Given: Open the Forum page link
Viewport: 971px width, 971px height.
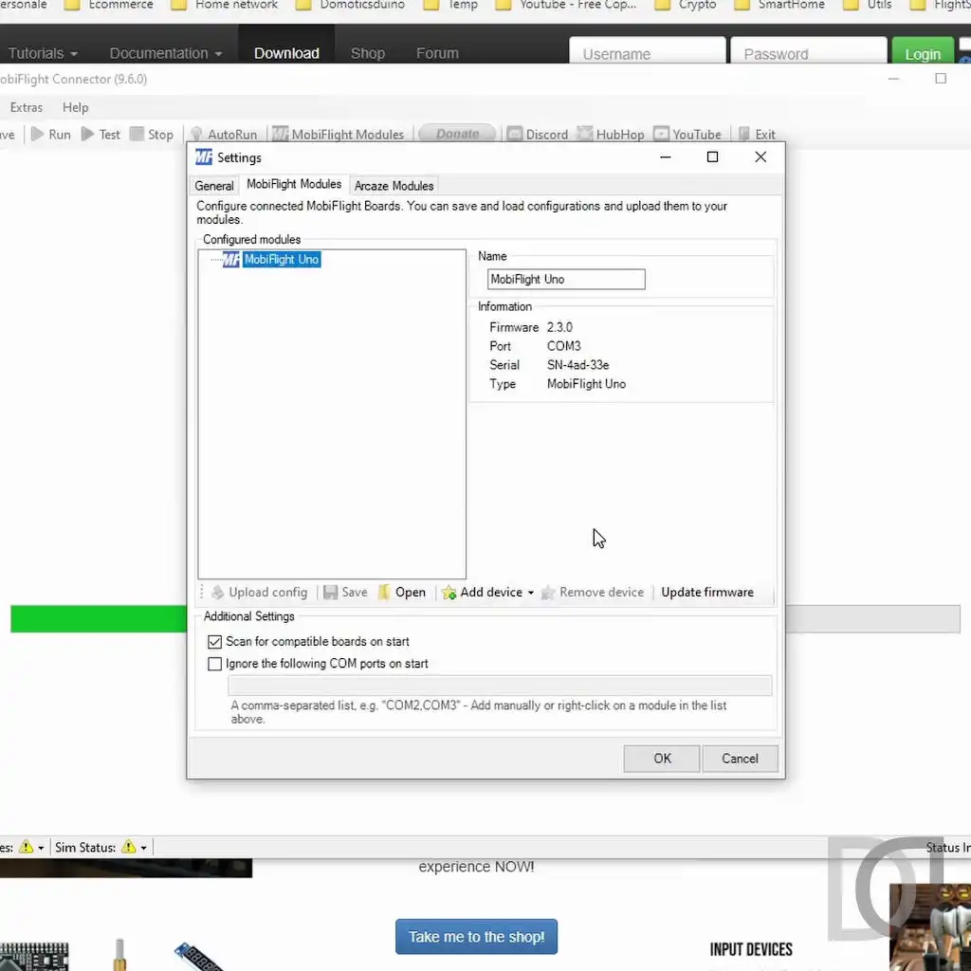Looking at the screenshot, I should (x=437, y=53).
